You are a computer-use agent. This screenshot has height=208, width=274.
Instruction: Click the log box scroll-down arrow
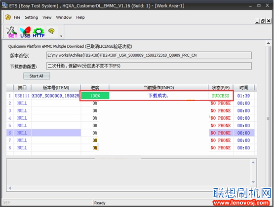click(253, 182)
